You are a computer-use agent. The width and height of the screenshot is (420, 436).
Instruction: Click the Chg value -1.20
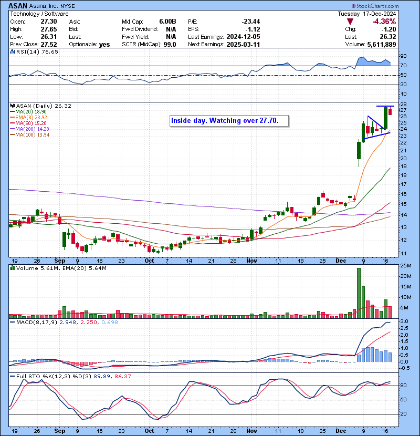click(x=388, y=29)
